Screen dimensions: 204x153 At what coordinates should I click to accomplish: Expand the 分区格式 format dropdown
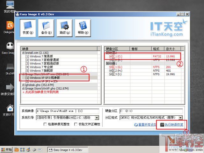(x=180, y=118)
